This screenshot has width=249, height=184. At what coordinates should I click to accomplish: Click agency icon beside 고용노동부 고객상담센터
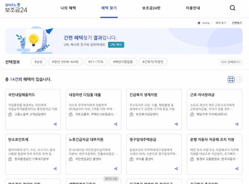pyautogui.click(x=10, y=114)
